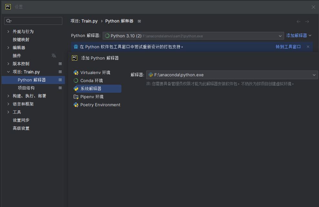Collapse the 项目: Train.py group
319x207 pixels.
pyautogui.click(x=8, y=72)
